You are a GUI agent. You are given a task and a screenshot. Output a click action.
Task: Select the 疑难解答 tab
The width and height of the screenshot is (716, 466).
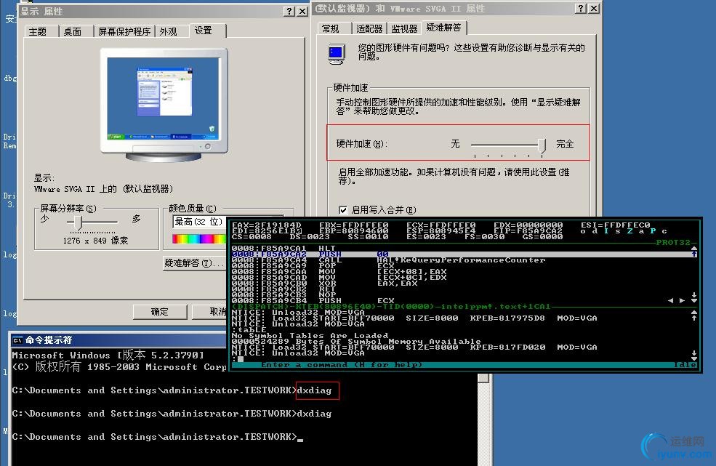pyautogui.click(x=444, y=28)
